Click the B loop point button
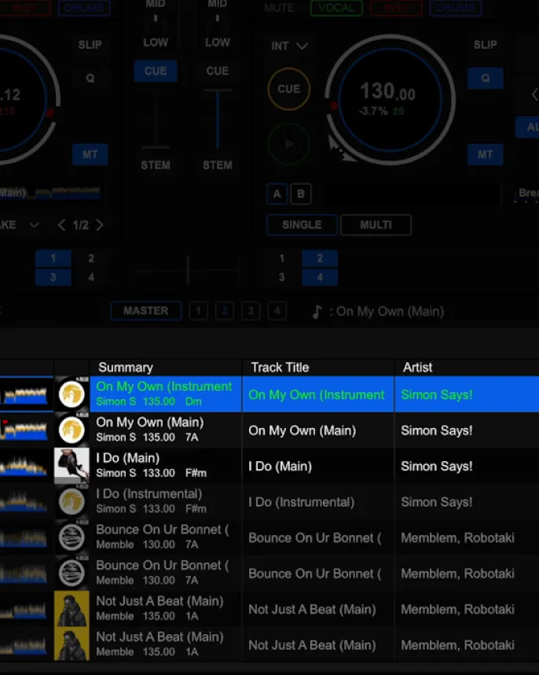Image resolution: width=539 pixels, height=675 pixels. pos(300,194)
